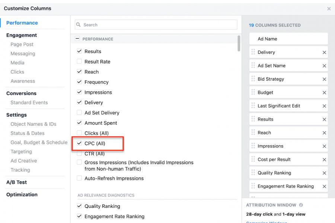Remove Engagement Rate Ranking column X icon

tap(324, 187)
